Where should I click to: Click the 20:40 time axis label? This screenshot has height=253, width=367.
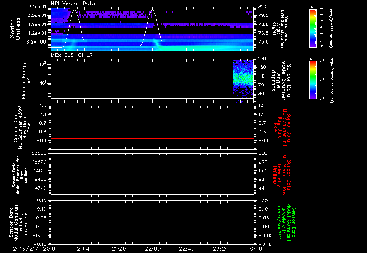tap(85, 249)
